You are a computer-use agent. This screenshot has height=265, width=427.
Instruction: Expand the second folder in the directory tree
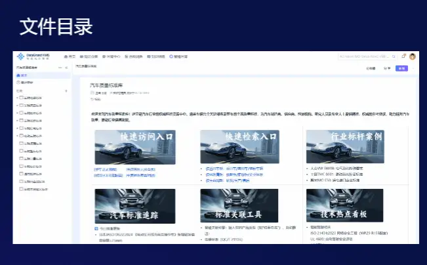coord(18,105)
